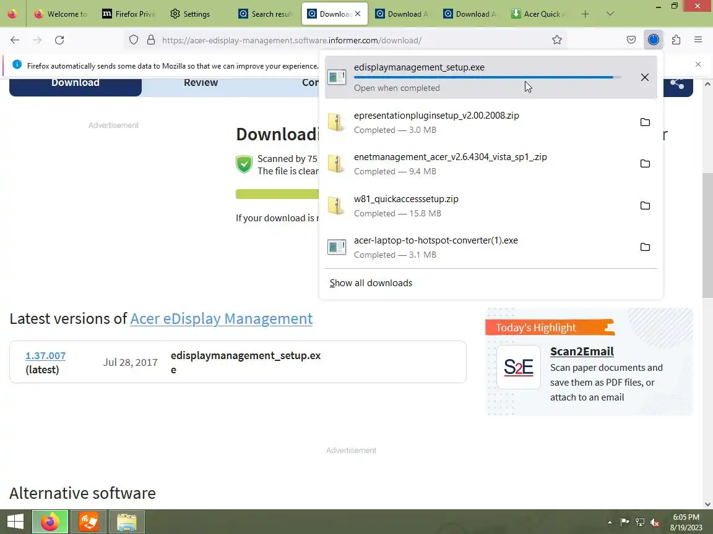This screenshot has height=534, width=713.
Task: Click the forward navigation arrow
Action: (x=37, y=40)
